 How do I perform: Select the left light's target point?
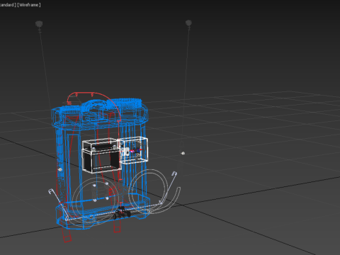coord(60,169)
